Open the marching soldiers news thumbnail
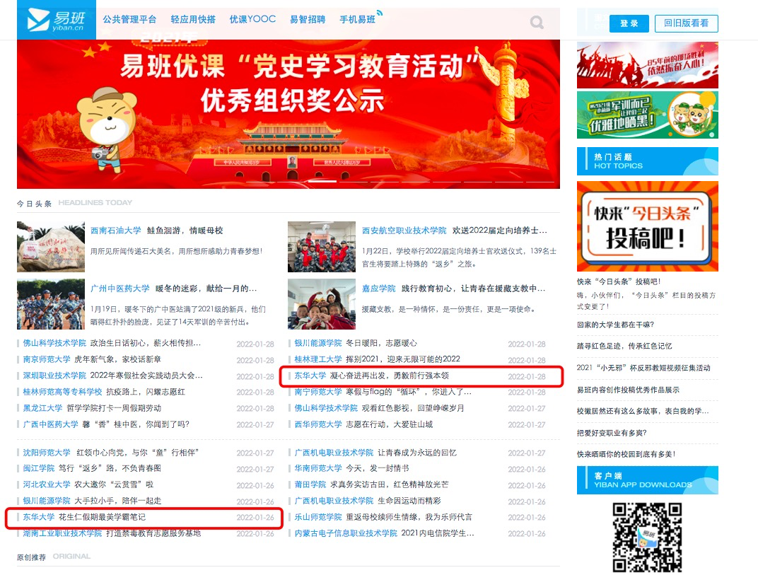Screen dimensions: 758x575 [x=51, y=304]
